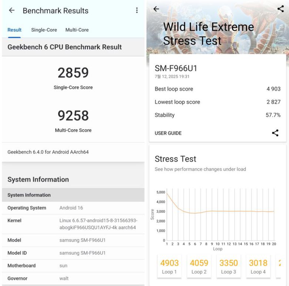Screen dimensions: 289x286
Task: Open the three-dot overflow menu
Action: pos(137,10)
